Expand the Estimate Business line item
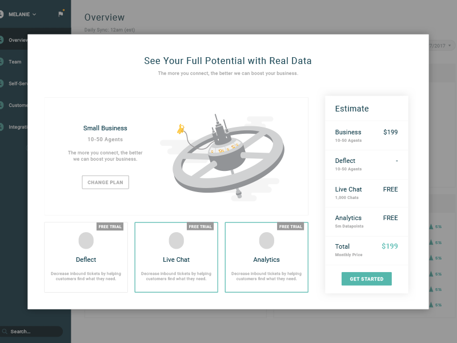The image size is (457, 343). coord(366,135)
